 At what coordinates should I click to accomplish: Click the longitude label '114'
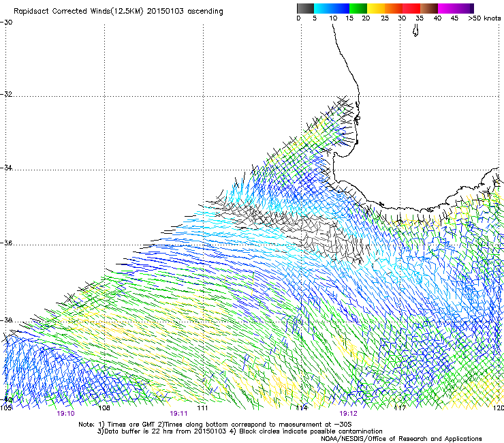[x=302, y=408]
